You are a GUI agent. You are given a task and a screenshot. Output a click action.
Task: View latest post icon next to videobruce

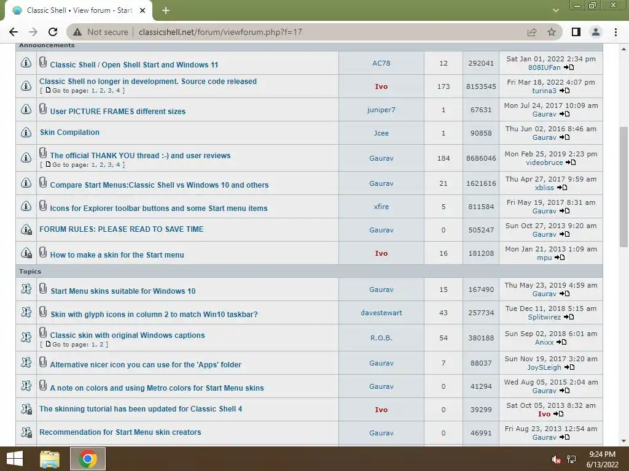[x=571, y=162]
